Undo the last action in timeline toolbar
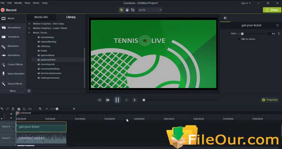Screen dimensions: 282x149 click(2, 109)
